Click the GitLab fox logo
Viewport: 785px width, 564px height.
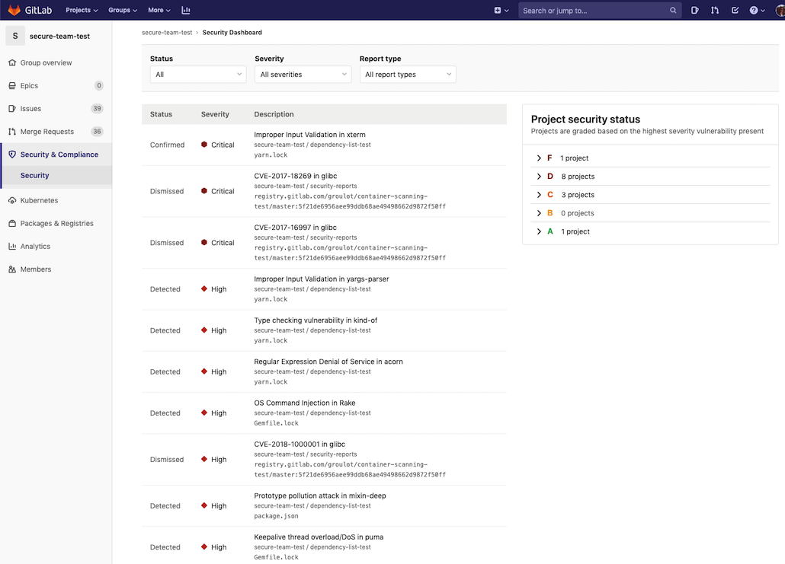[x=14, y=10]
